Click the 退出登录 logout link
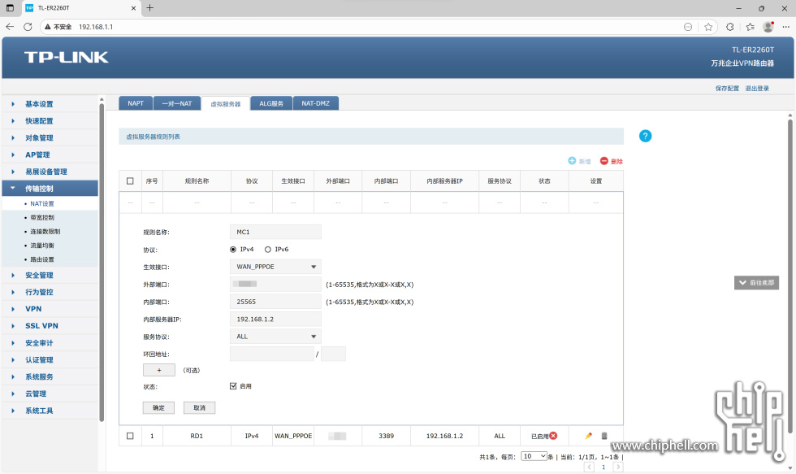This screenshot has width=796, height=474. click(x=757, y=88)
